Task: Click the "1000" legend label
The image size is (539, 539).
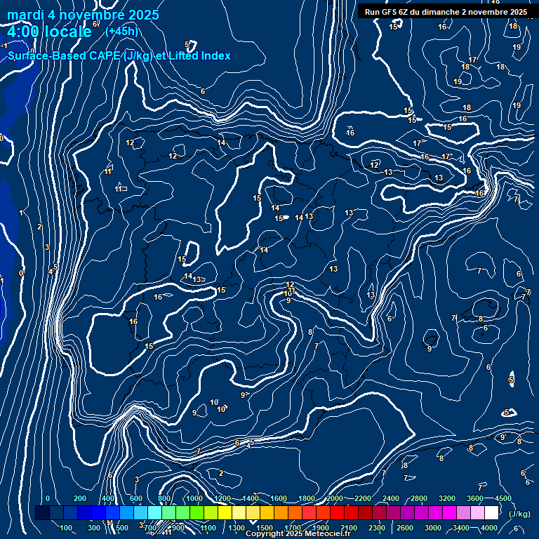Action: pos(194,498)
